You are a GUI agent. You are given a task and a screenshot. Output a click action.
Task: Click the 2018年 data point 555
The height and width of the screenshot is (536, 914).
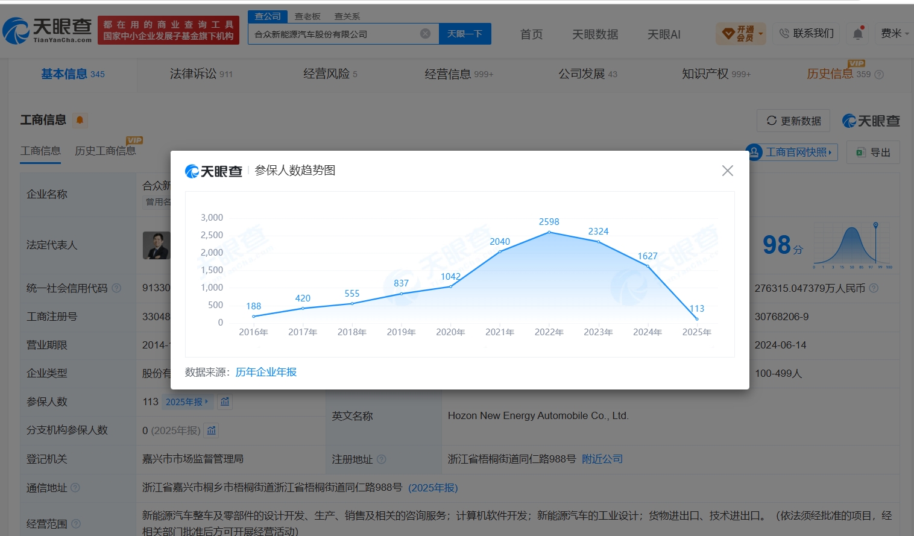[352, 303]
